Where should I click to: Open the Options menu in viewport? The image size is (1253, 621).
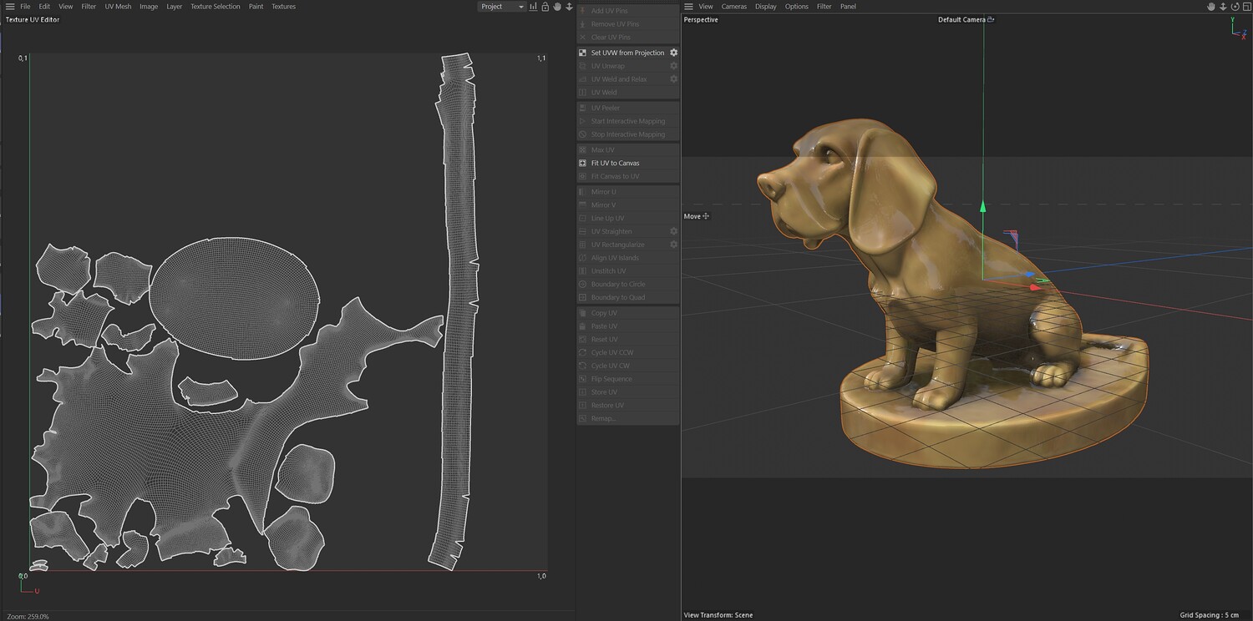tap(797, 7)
